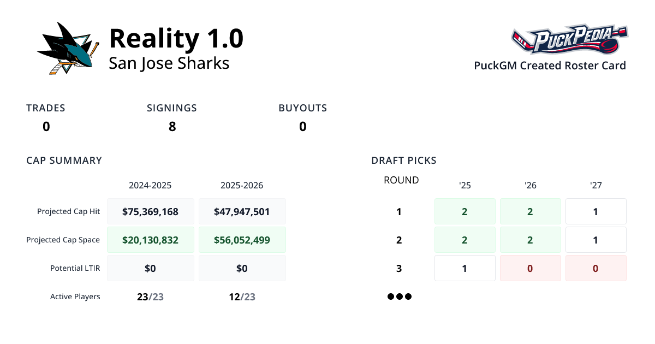The image size is (655, 344).
Task: Select the 2024-2025 Projected Cap Hit value
Action: pyautogui.click(x=150, y=211)
